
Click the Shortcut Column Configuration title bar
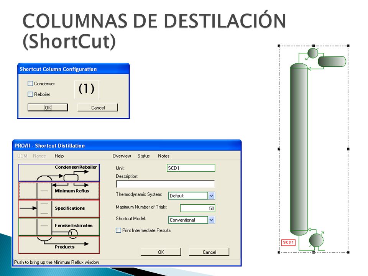tap(74, 69)
